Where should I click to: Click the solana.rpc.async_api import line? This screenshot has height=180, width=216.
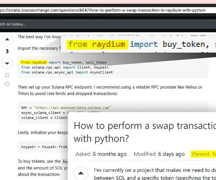(x=67, y=72)
